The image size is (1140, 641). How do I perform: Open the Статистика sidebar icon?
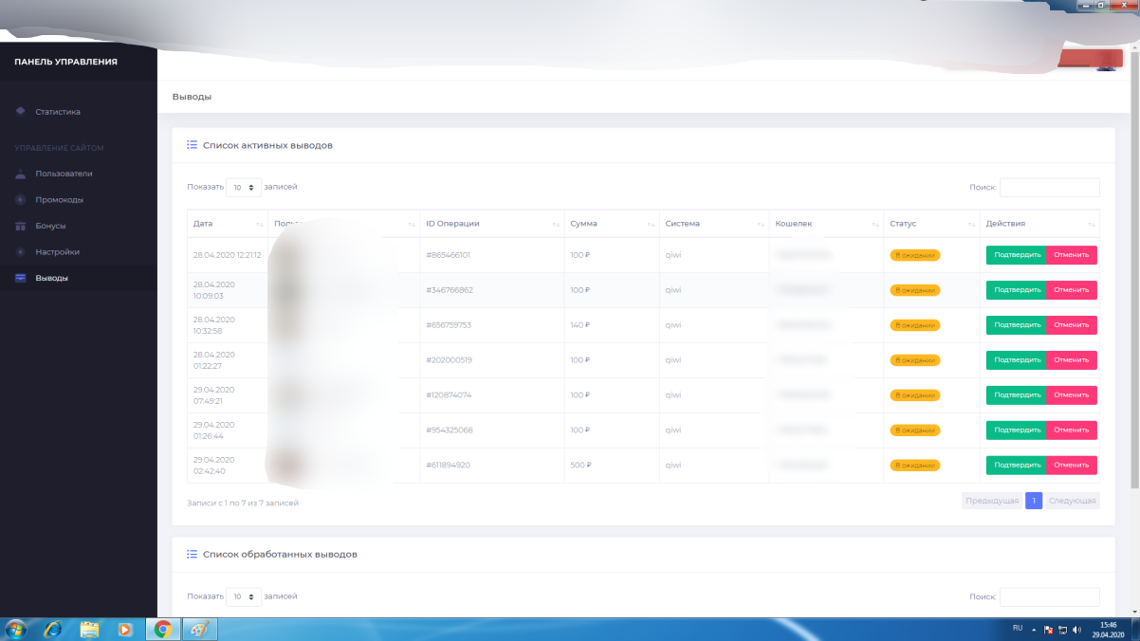21,112
